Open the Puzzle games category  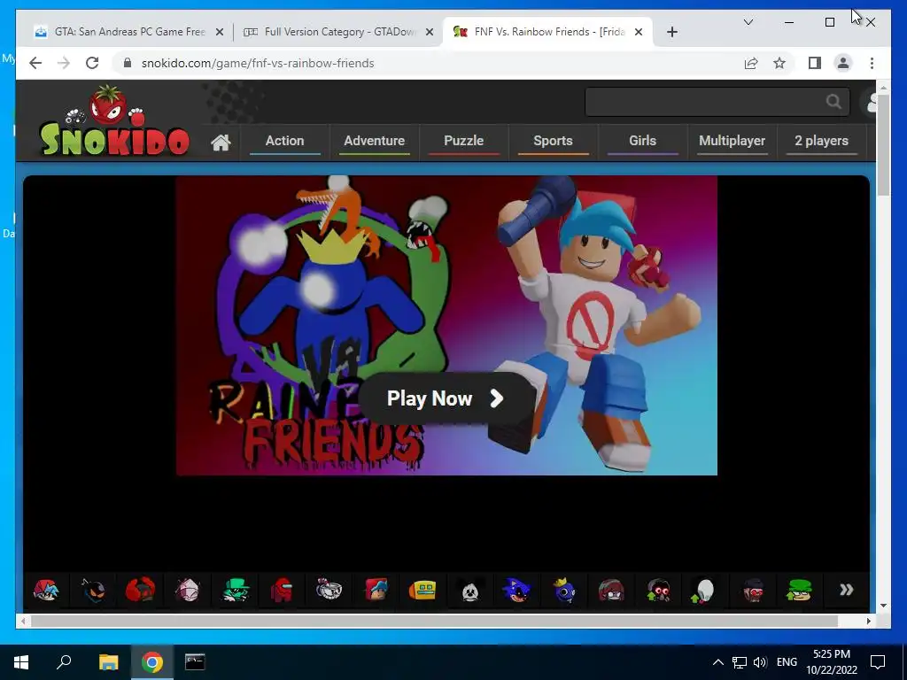click(x=463, y=141)
